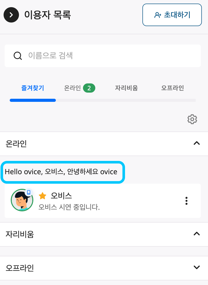The width and height of the screenshot is (208, 285).
Task: Click the 이용자 목록 panel title
Action: pos(47,15)
